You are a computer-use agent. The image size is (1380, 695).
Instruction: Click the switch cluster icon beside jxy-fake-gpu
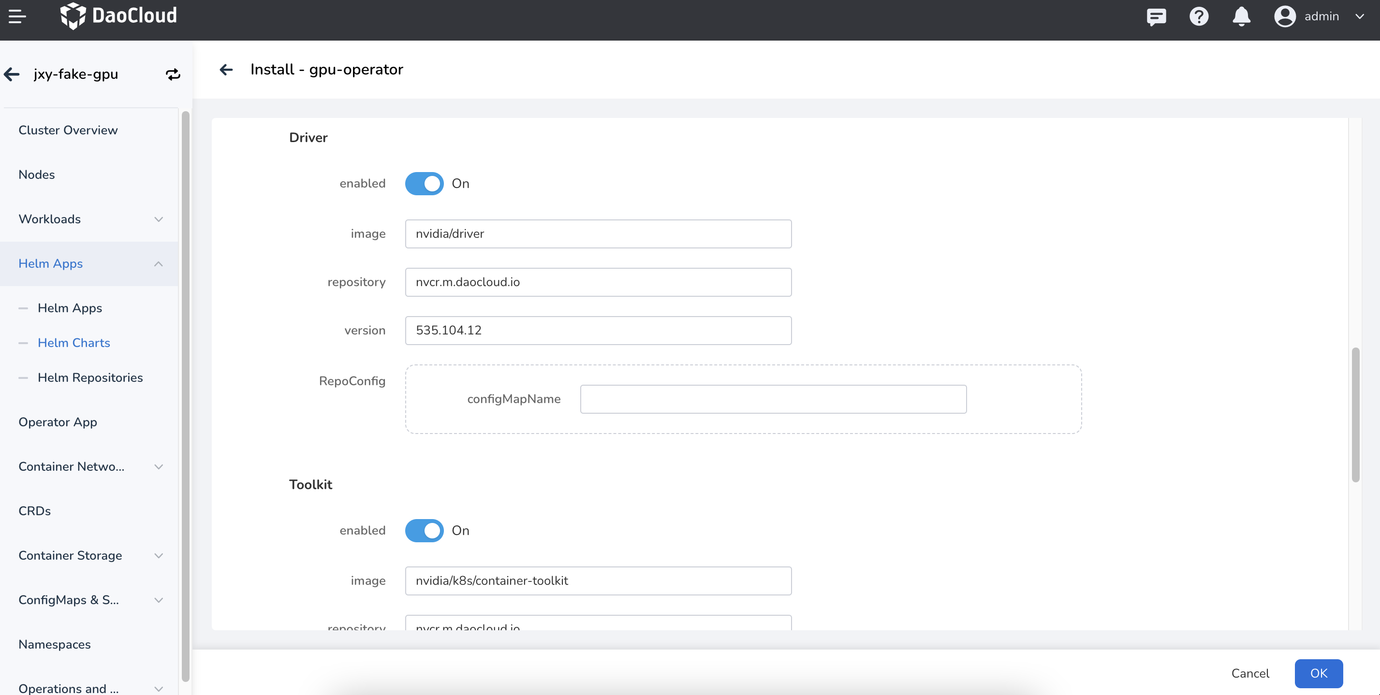(x=173, y=74)
